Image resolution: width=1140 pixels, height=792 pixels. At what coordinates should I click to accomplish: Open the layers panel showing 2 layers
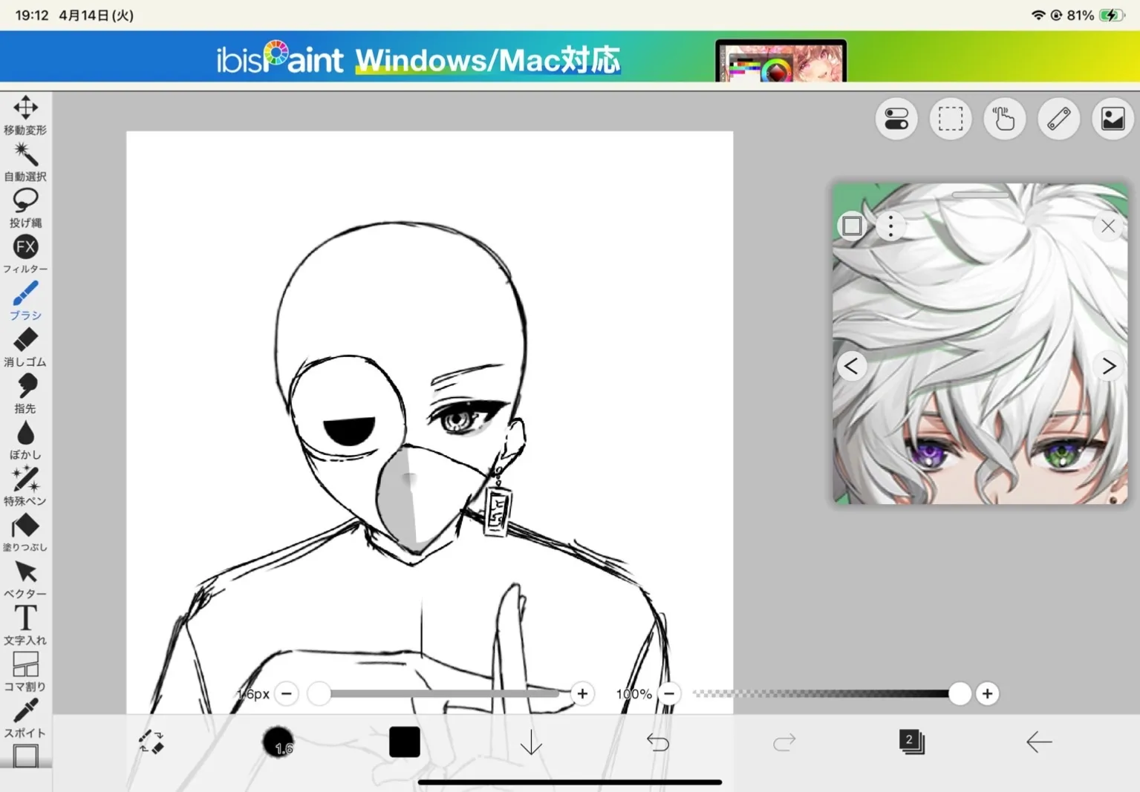click(911, 742)
